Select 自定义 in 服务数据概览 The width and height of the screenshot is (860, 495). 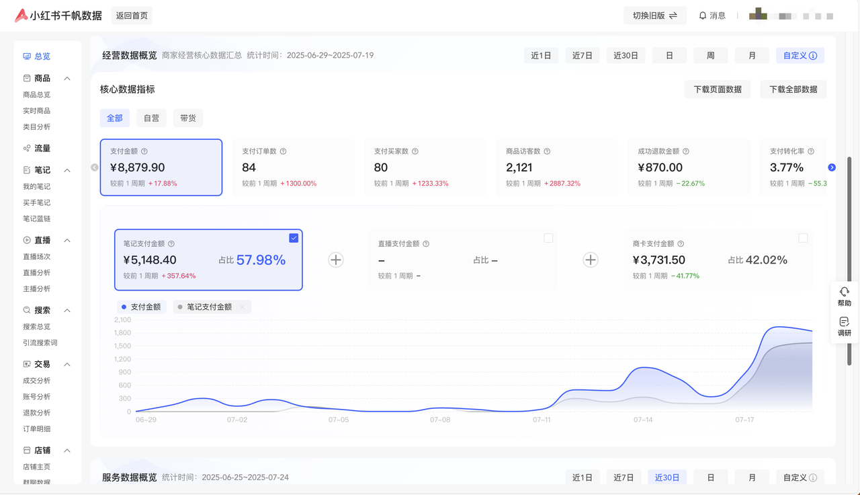(800, 478)
